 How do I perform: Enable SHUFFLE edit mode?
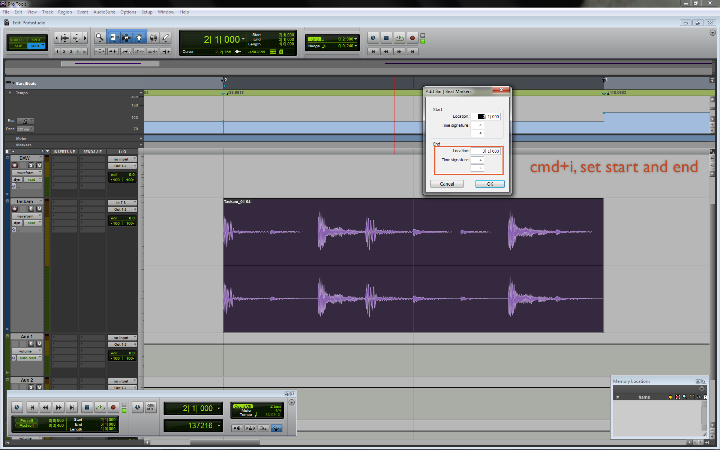pyautogui.click(x=18, y=40)
